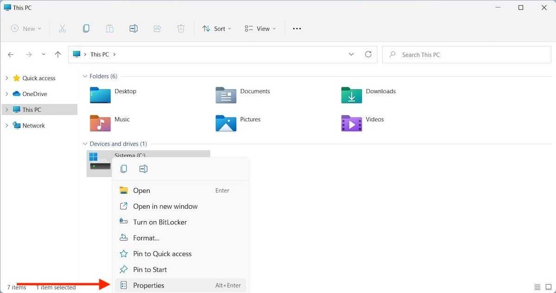Open the See more ellipsis menu
This screenshot has width=556, height=293.
(x=297, y=29)
